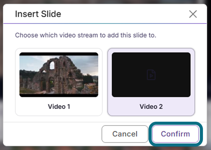Select the Video 2 stream card
This screenshot has width=211, height=150.
click(x=151, y=82)
